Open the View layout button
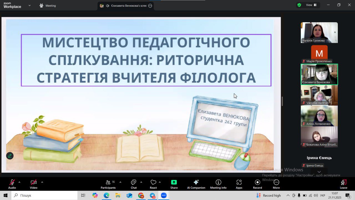The image size is (355, 200). (311, 5)
